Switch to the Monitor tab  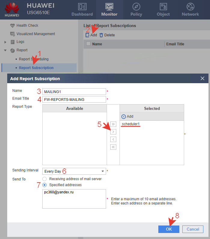[x=109, y=9]
